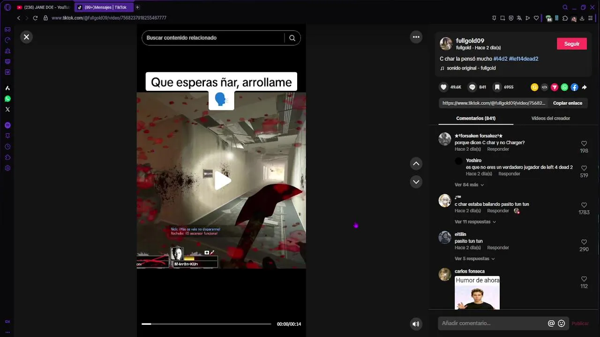Seek in the video progress bar

coord(206,324)
